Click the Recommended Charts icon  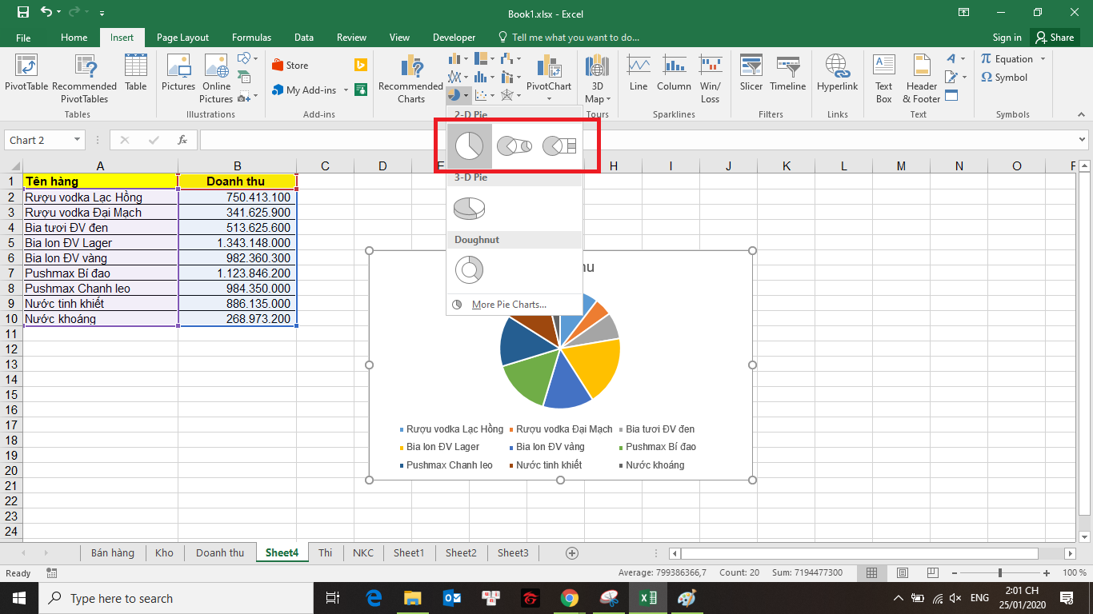(410, 78)
